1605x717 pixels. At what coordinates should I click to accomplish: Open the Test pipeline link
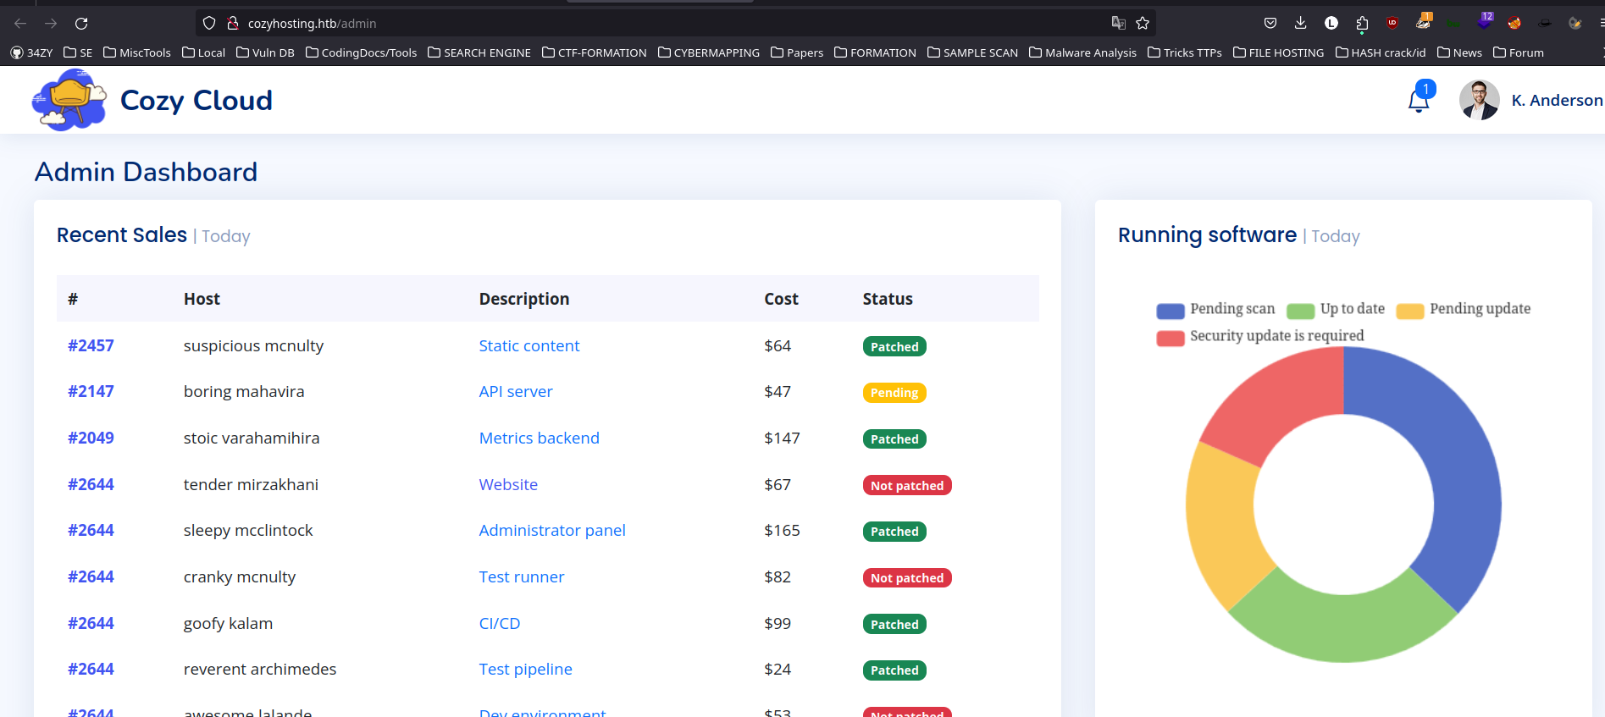pyautogui.click(x=526, y=669)
